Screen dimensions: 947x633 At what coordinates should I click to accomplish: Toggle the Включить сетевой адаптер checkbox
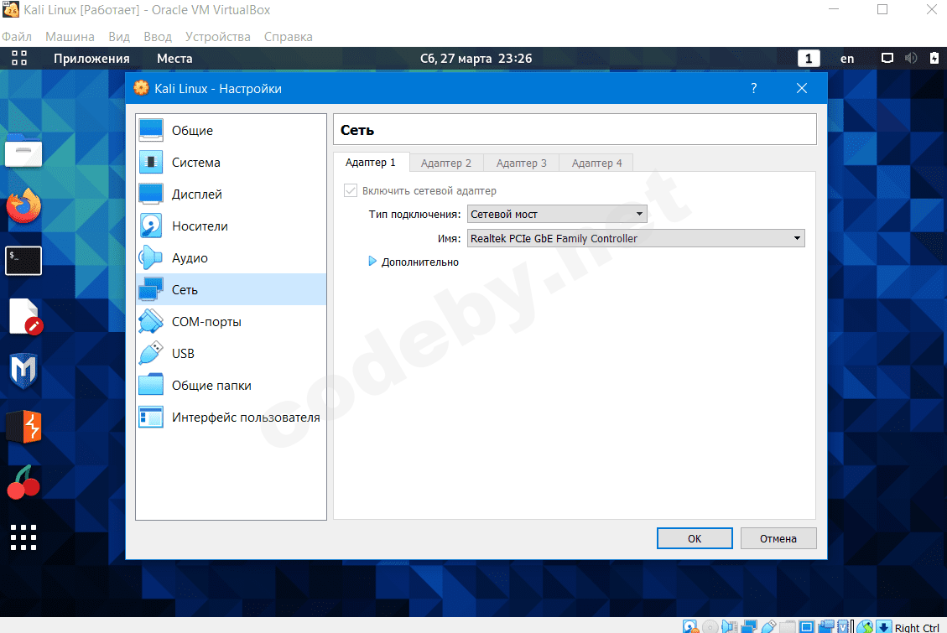click(351, 190)
